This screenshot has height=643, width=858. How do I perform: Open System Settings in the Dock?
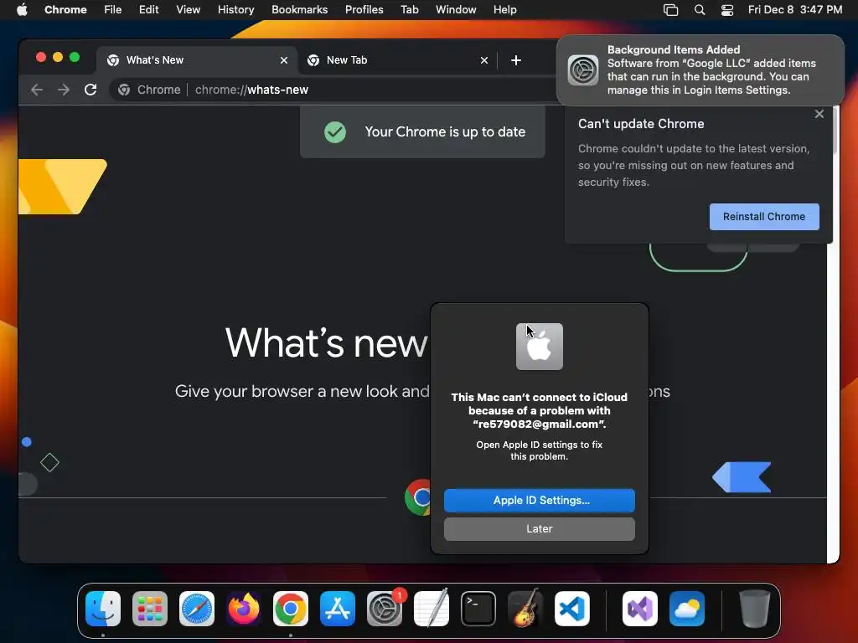coord(385,608)
